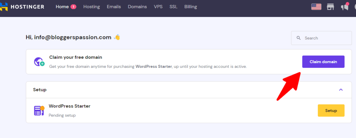Viewport: 356px width, 138px height.
Task: Click the Pending setup status text
Action: 62,115
